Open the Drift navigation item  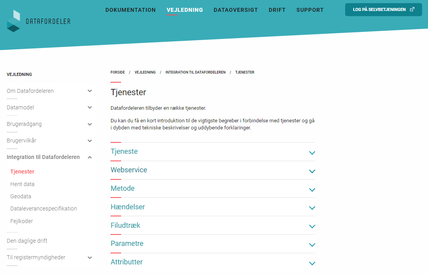click(x=277, y=10)
